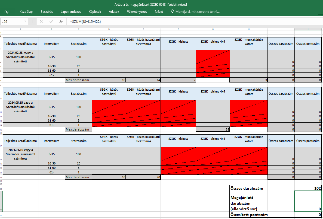Click the Name Box showing J26

point(12,21)
